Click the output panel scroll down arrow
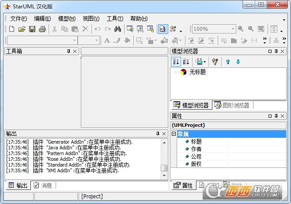 point(164,175)
